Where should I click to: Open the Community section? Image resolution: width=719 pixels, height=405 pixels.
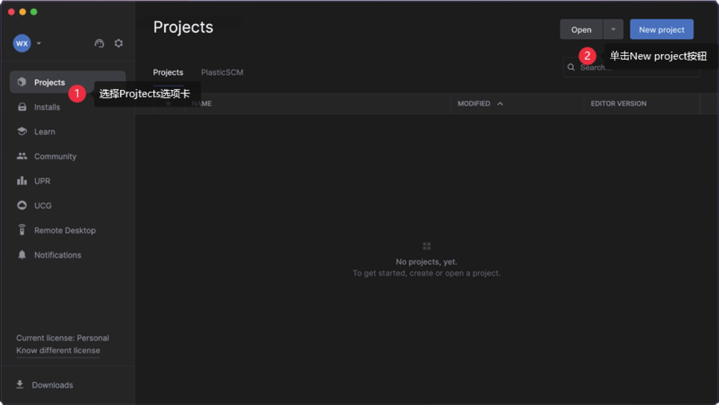pos(55,156)
